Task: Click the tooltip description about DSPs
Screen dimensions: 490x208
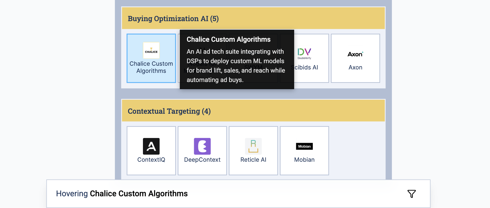Action: pyautogui.click(x=236, y=66)
